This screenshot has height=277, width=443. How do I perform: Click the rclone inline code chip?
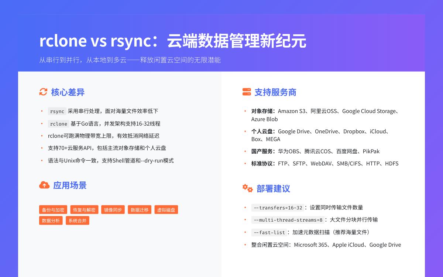coord(58,124)
